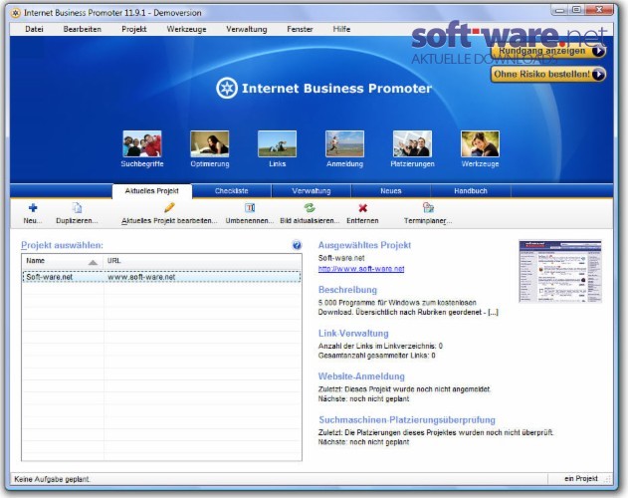Open the Werkzeuge menu
Image resolution: width=628 pixels, height=498 pixels.
point(187,29)
